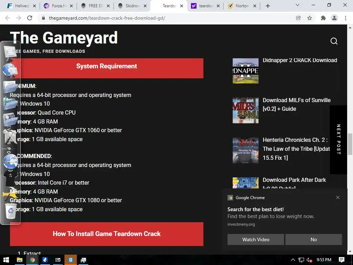Open the documents folder dock icon
Screen dimensions: 353x265
pos(10,87)
